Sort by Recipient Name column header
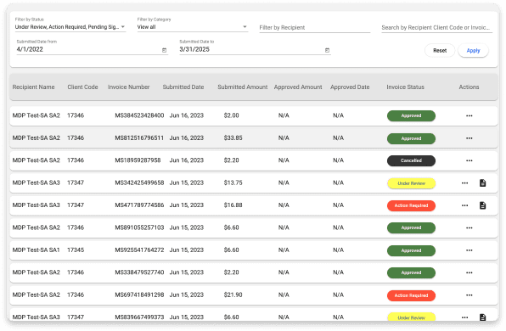 pyautogui.click(x=33, y=87)
